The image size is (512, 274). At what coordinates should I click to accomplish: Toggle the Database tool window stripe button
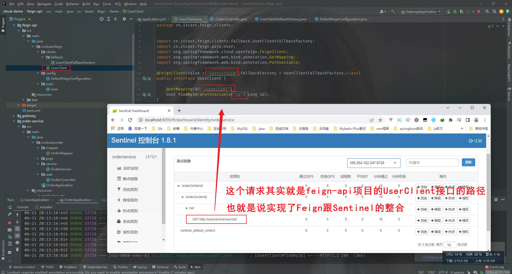tap(509, 27)
